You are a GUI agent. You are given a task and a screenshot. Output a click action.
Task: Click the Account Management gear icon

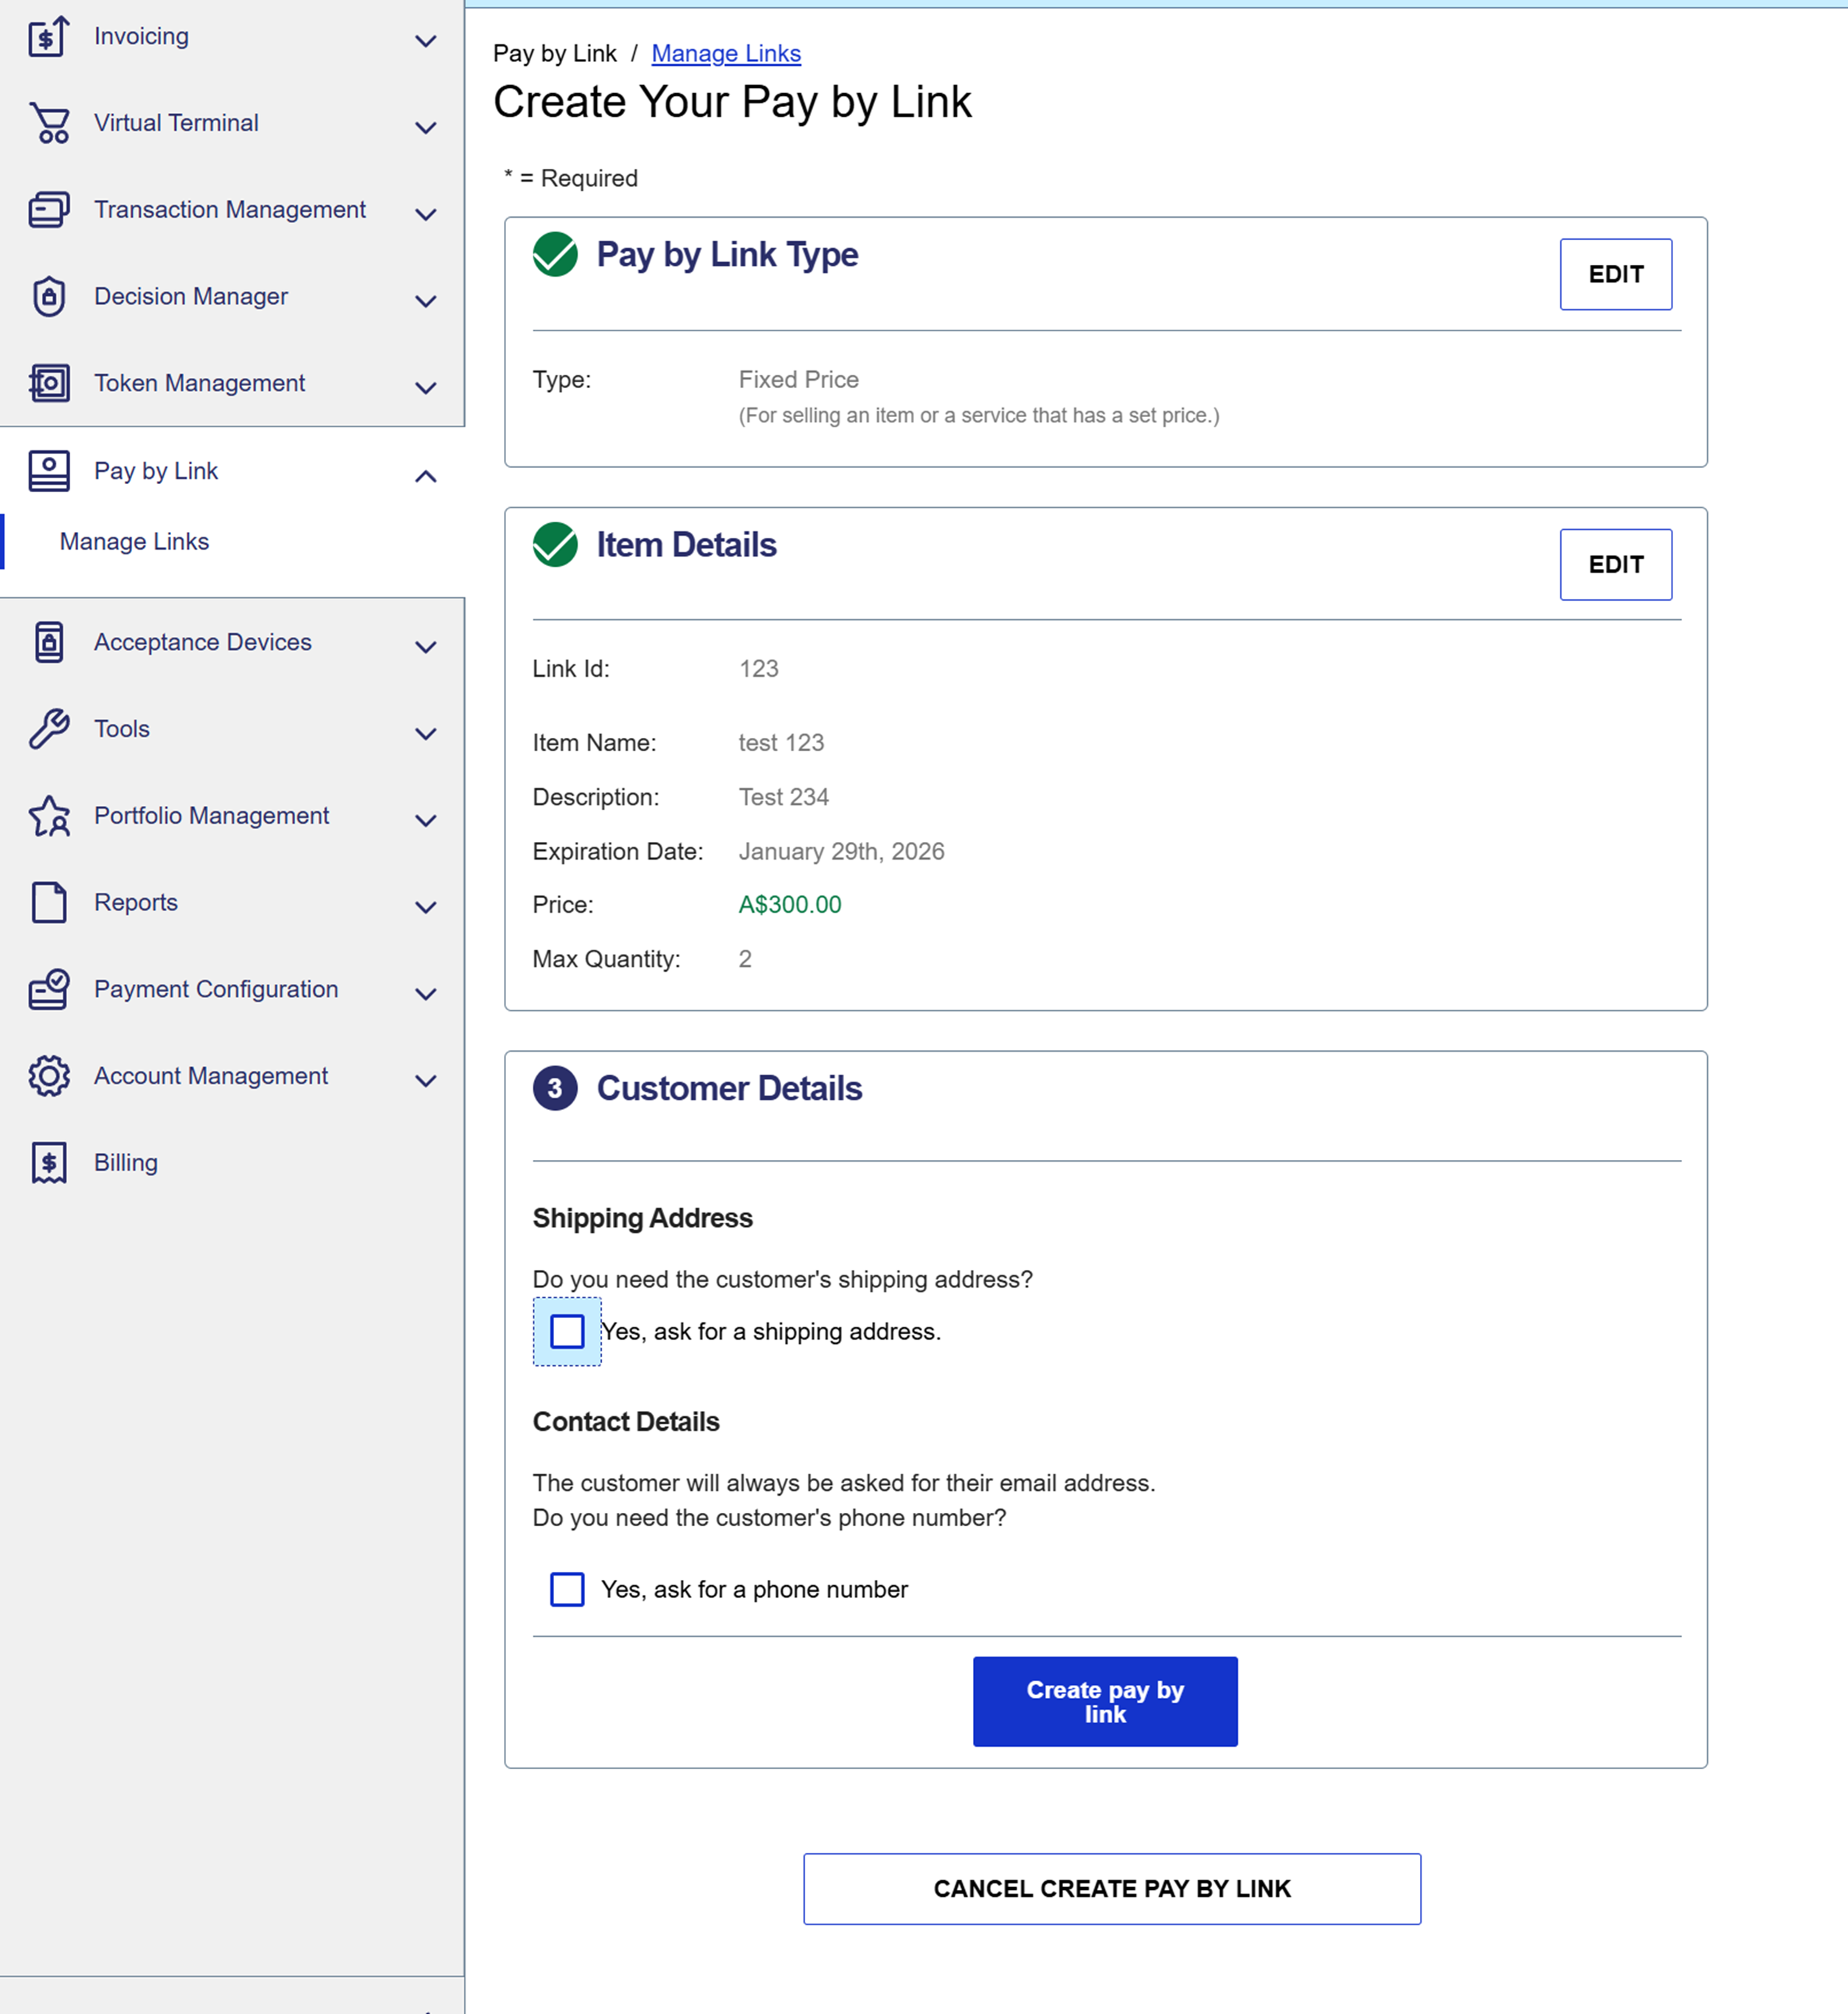(x=49, y=1077)
